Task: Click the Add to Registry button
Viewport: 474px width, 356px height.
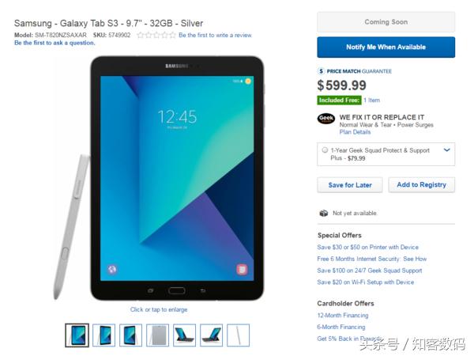Action: 421,184
